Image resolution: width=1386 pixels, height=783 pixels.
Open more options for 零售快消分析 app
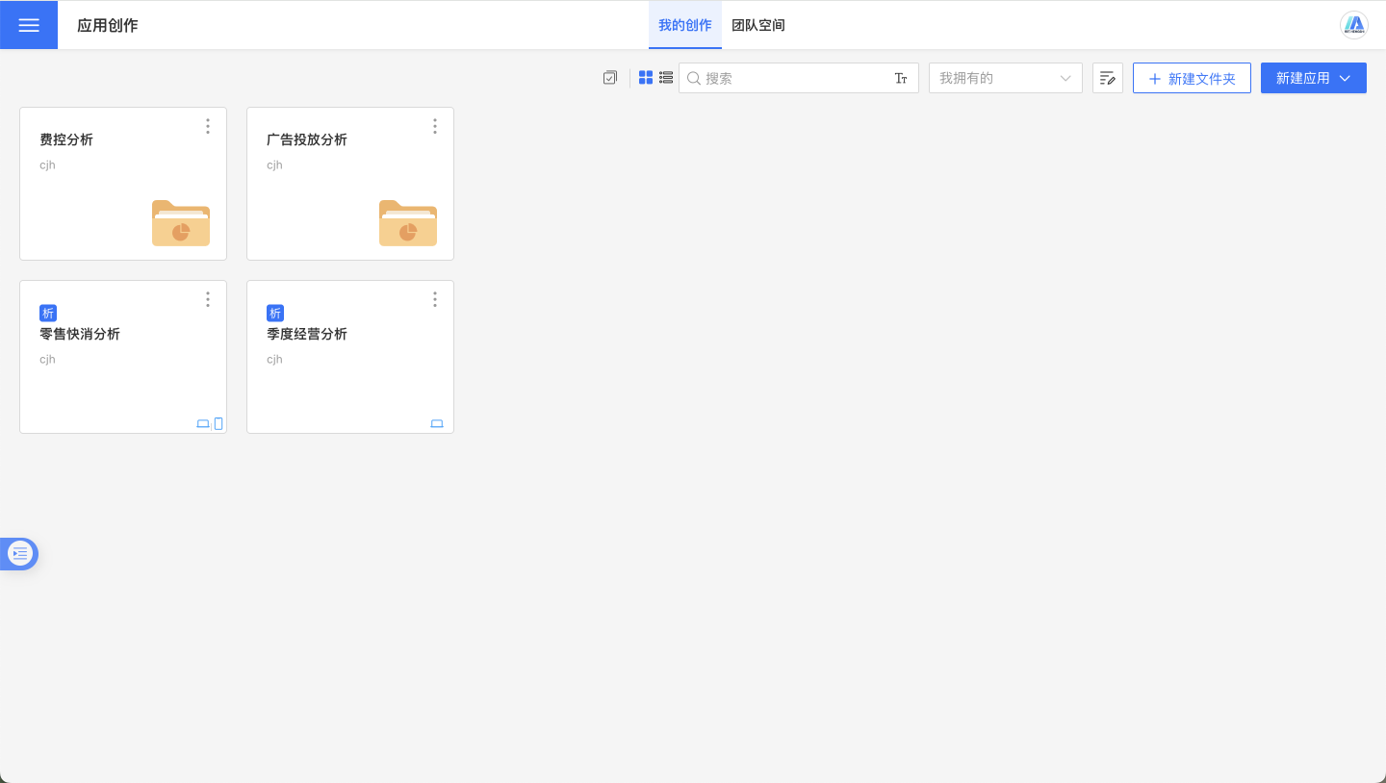(208, 299)
